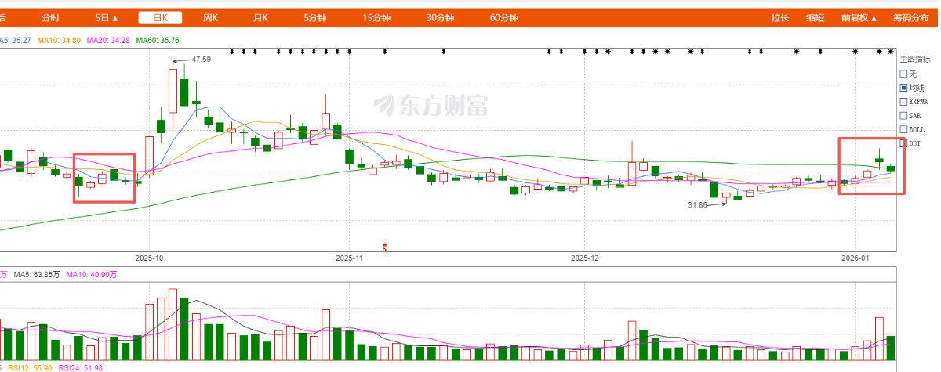This screenshot has height=372, width=941.
Task: Switch to the 周K weekly chart tab
Action: click(x=210, y=17)
